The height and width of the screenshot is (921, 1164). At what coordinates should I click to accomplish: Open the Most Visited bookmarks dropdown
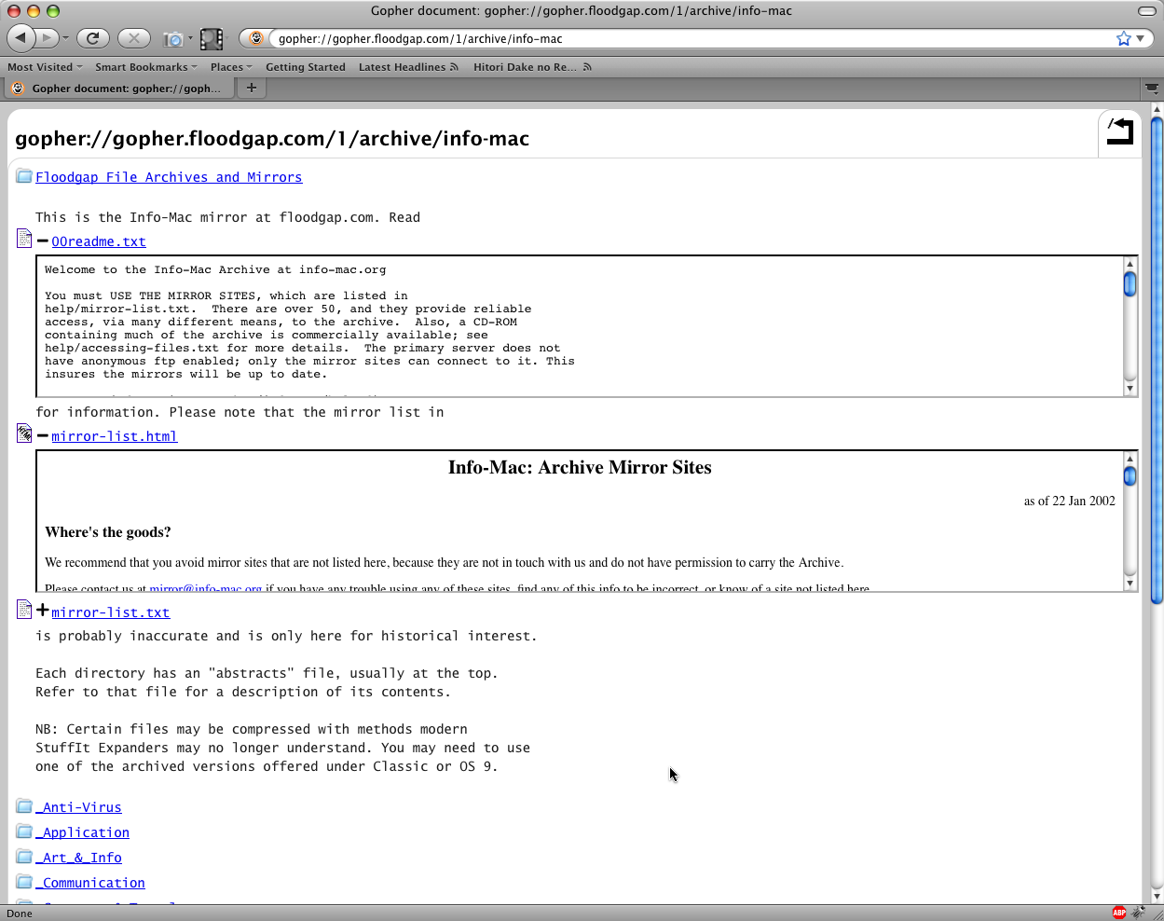[44, 67]
